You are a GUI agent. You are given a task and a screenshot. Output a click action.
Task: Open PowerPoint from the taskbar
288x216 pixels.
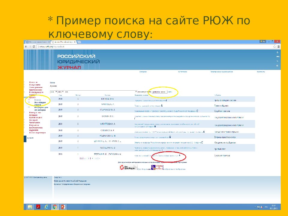coord(63,207)
